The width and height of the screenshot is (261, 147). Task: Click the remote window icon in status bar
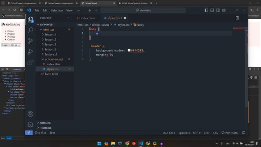click(x=29, y=133)
